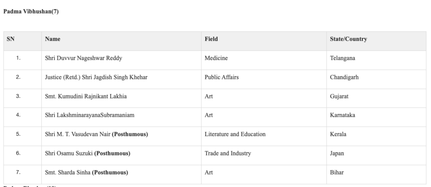Viewport: 431px width, 187px height.
Task: Click on Shri Duvvur Nageshwar Reddy
Action: point(84,58)
